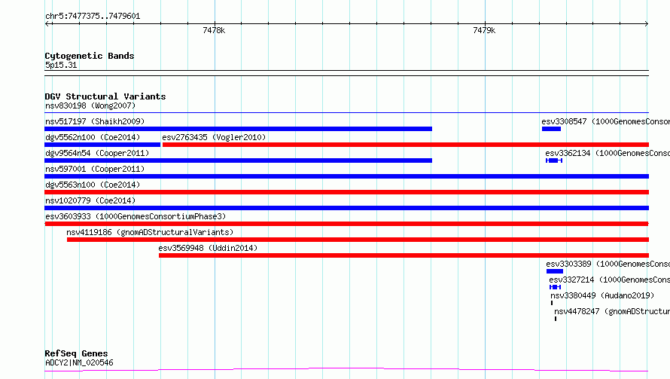Viewport: 670px width, 379px height.
Task: Click the chr5:7477375..7479601 coordinate label
Action: [93, 17]
